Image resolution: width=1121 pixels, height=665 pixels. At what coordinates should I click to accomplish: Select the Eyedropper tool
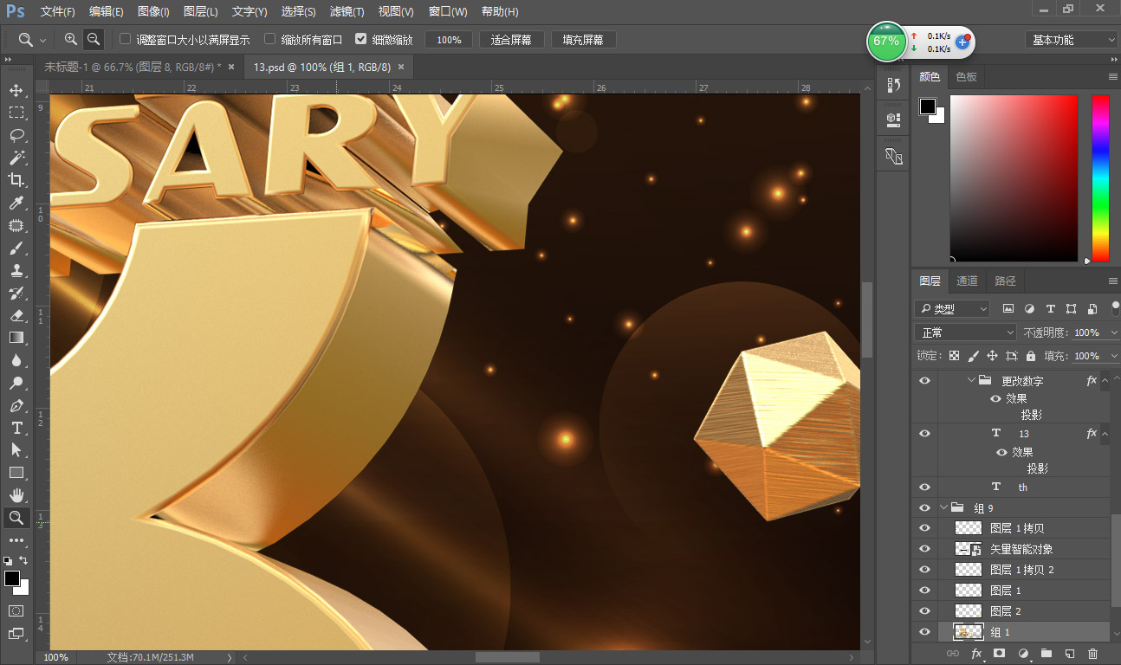[x=16, y=203]
